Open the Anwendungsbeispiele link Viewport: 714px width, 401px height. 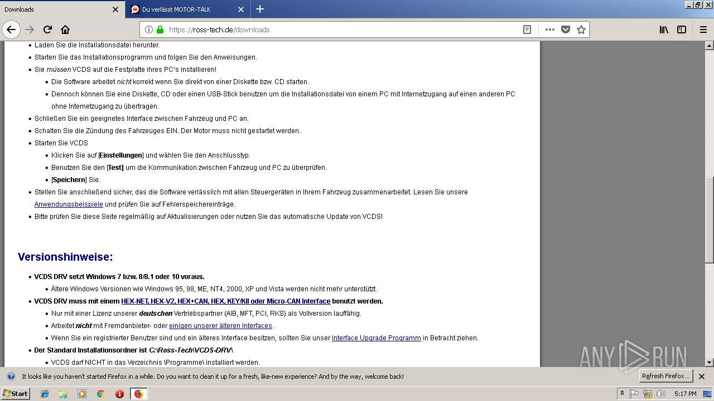[x=69, y=204]
